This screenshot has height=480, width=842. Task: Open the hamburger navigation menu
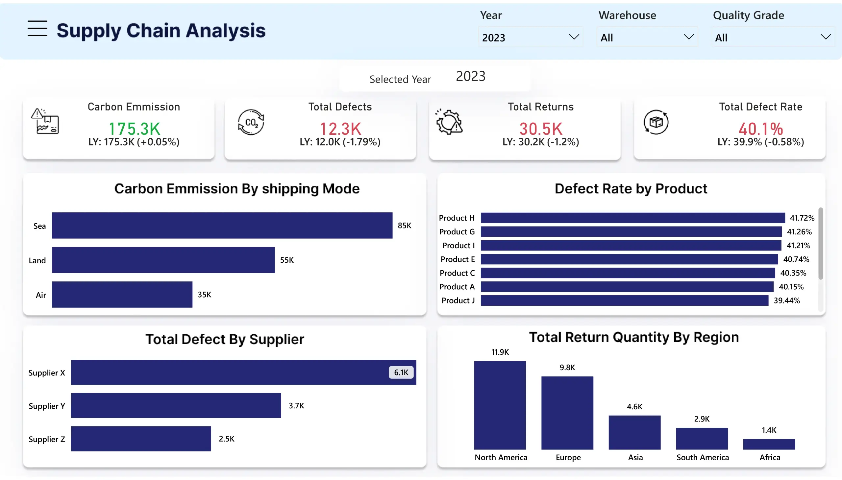click(37, 29)
